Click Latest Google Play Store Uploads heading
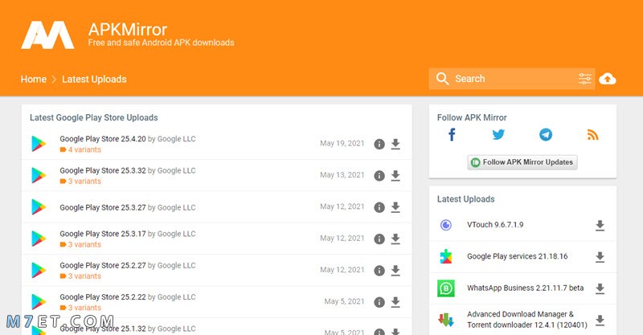This screenshot has height=335, width=643. pos(94,117)
